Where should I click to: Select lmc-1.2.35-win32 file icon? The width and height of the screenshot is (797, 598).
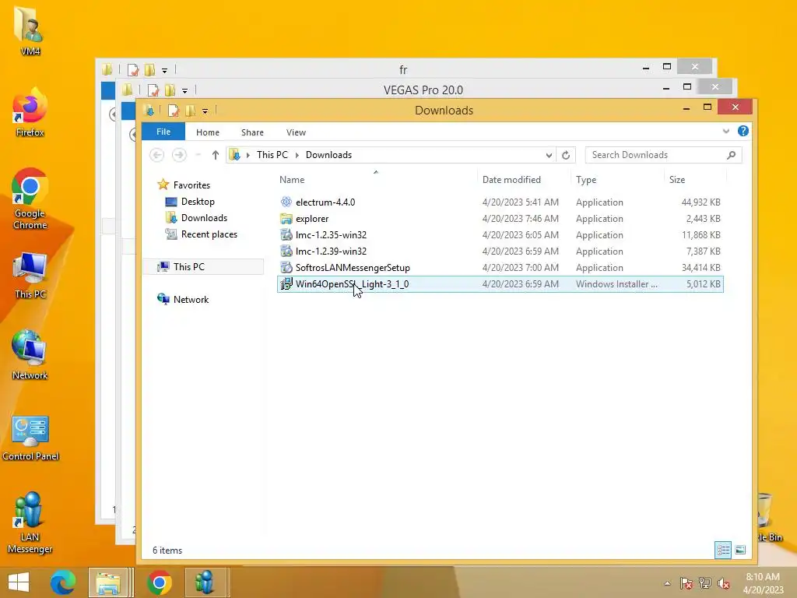pyautogui.click(x=286, y=235)
